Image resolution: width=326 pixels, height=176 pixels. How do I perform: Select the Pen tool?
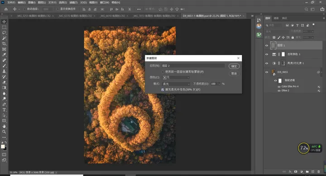pyautogui.click(x=4, y=104)
